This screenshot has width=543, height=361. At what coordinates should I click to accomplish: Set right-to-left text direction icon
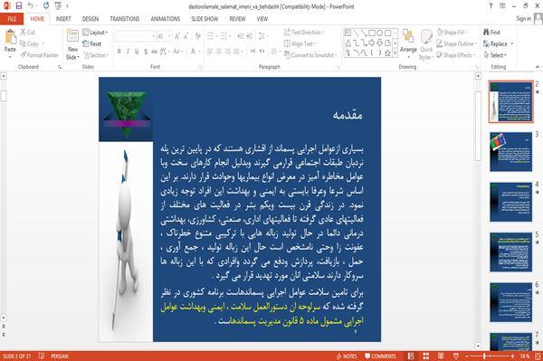(x=262, y=52)
